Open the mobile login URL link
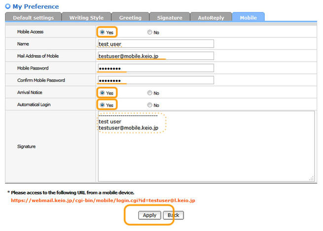Viewport: 323px width, 231px height. 104,201
